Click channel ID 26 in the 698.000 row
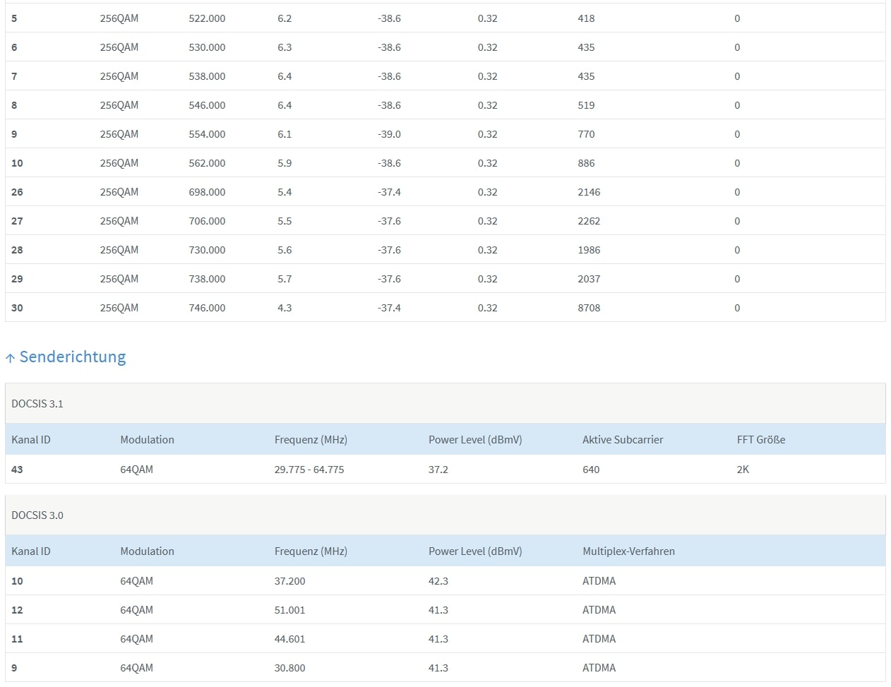891x687 pixels. (17, 192)
